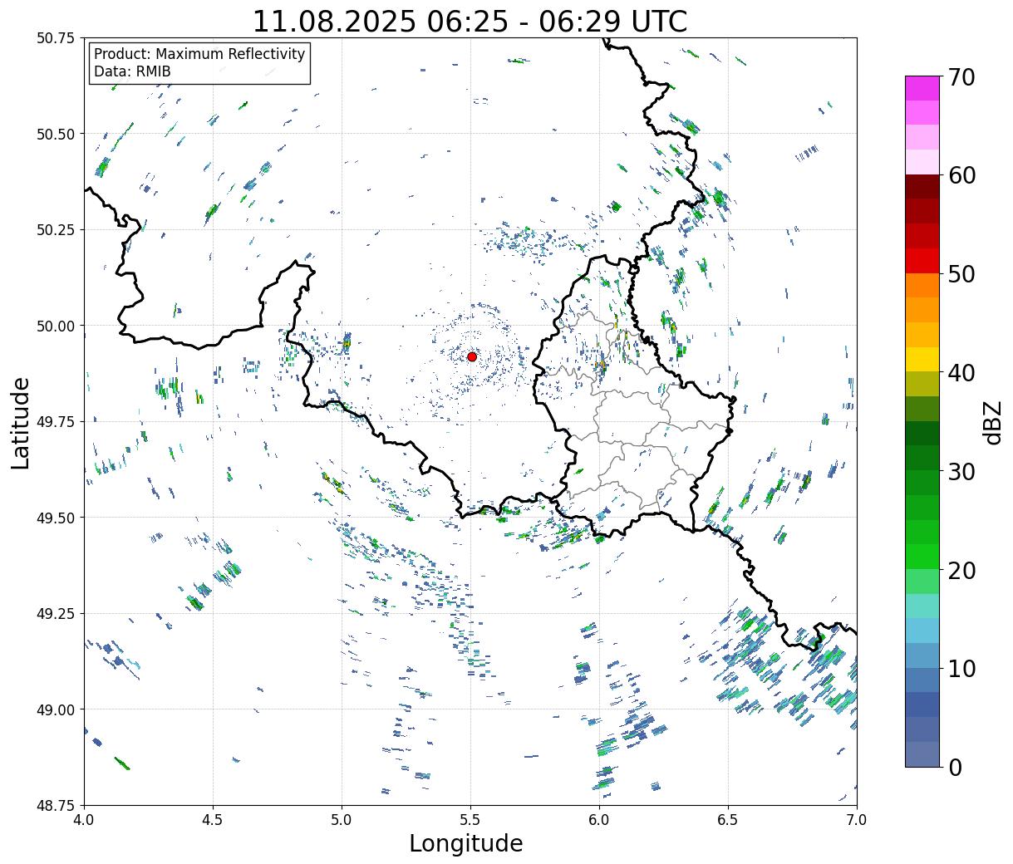Click the latitude tick label 48.75
This screenshot has height=864, width=1013.
(x=56, y=806)
